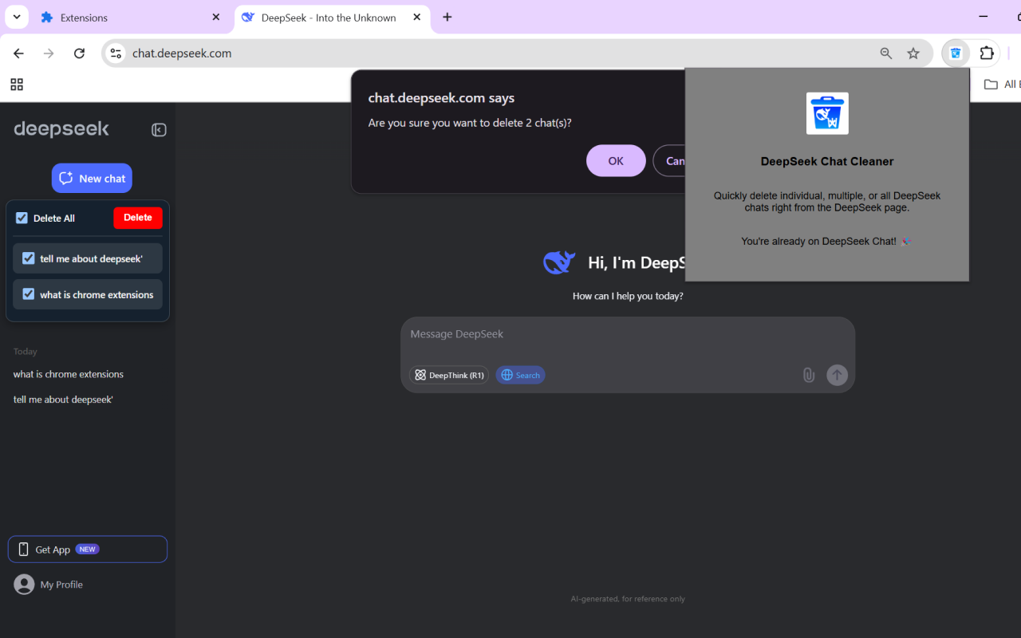This screenshot has width=1021, height=638.
Task: Close the Extensions tab
Action: [x=216, y=18]
